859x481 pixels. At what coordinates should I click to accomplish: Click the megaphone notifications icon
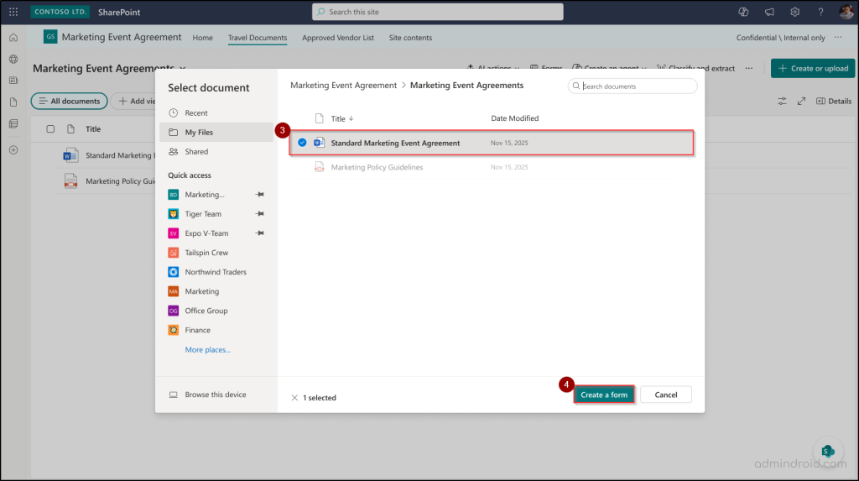[x=768, y=12]
